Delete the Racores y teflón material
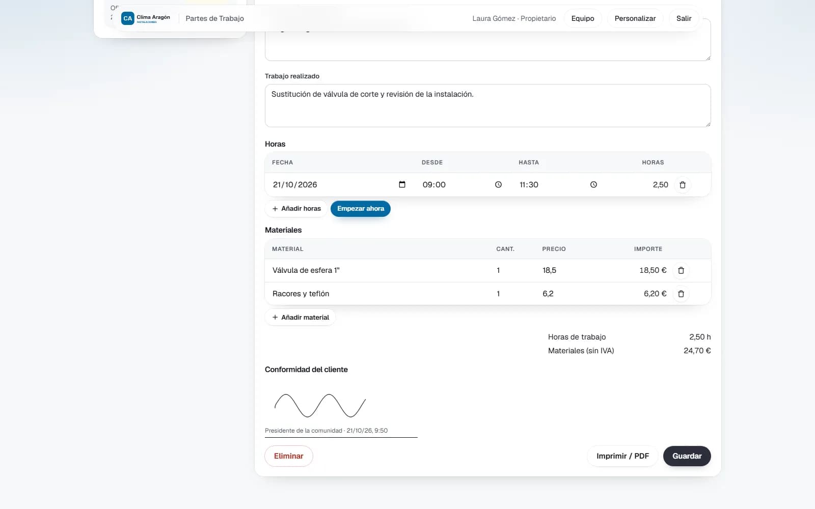Viewport: 815px width, 509px height. point(681,294)
